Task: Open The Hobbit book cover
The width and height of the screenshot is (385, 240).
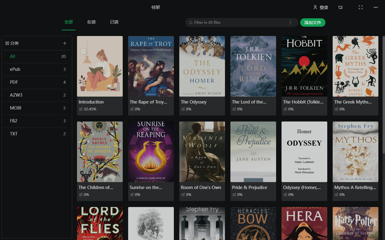Action: pyautogui.click(x=304, y=66)
